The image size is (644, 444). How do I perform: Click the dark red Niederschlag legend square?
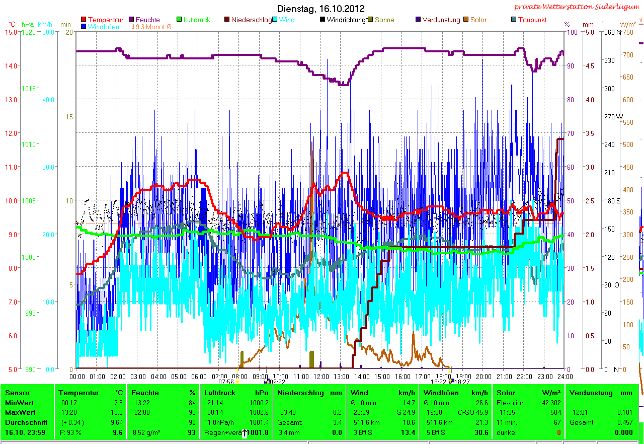pos(227,20)
